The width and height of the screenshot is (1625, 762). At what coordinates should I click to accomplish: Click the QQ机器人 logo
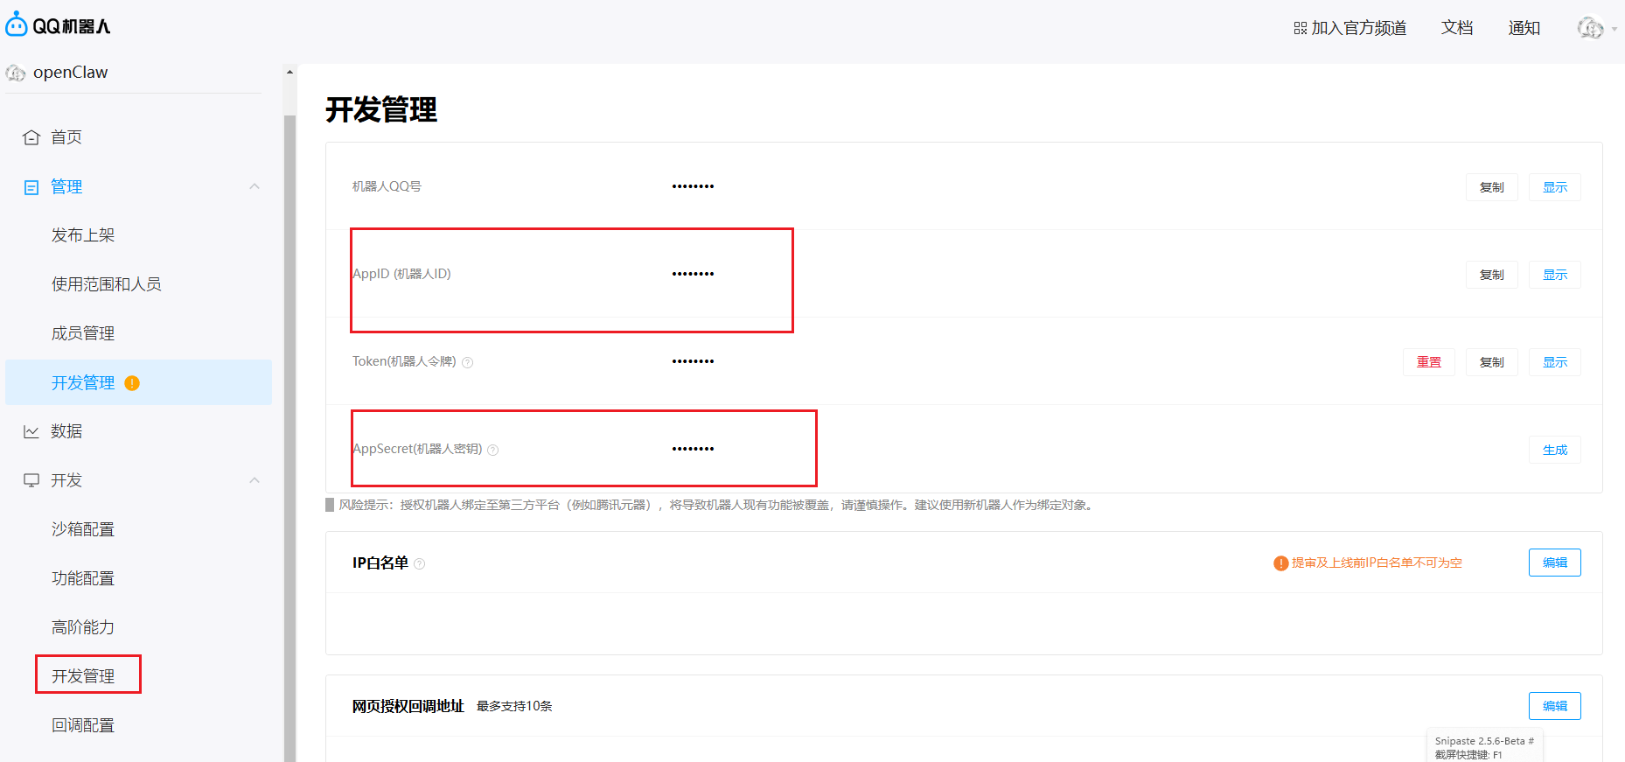coord(58,25)
